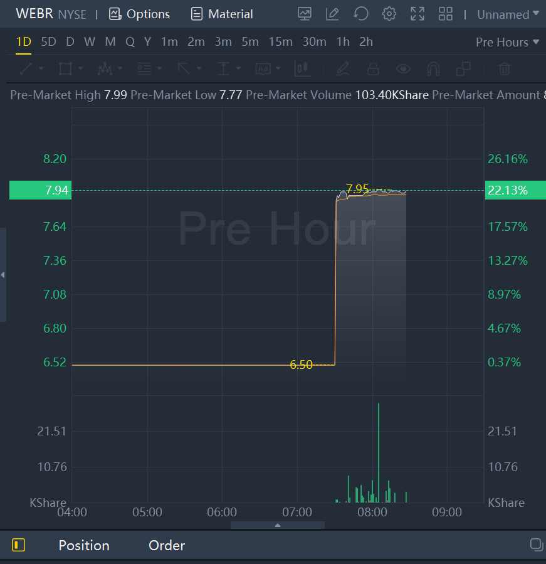Click the chart monitor icon
The height and width of the screenshot is (564, 546).
pyautogui.click(x=305, y=14)
